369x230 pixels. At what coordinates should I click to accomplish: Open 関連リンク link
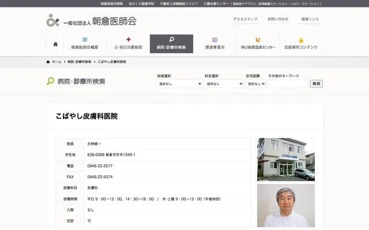pyautogui.click(x=310, y=19)
